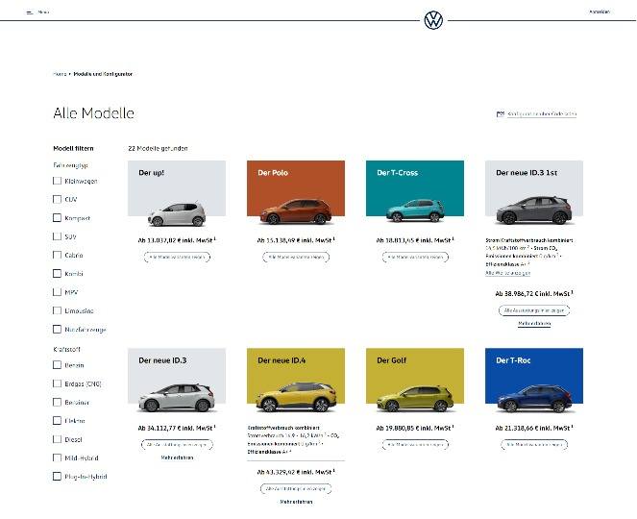Check the Kleinwagen filter

click(x=58, y=181)
